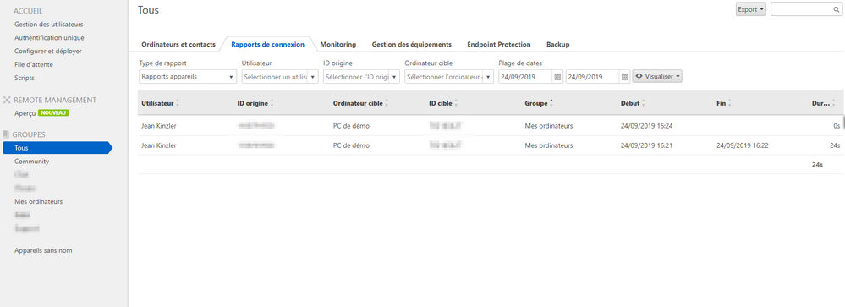Click Mes ordinateurs in the 16:21 row
845x307 pixels.
pos(549,145)
